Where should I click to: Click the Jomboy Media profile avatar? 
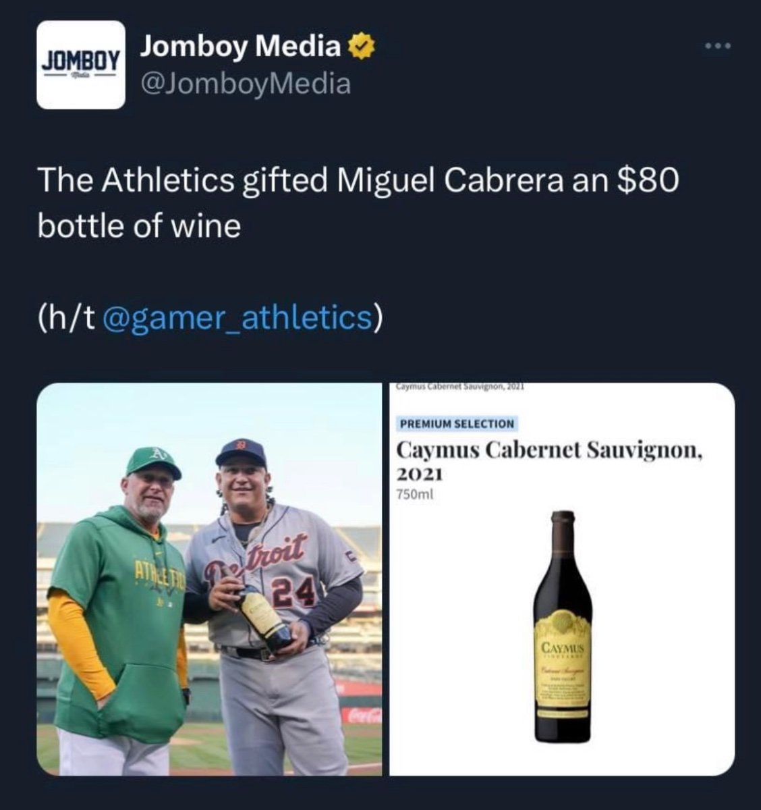tap(80, 65)
